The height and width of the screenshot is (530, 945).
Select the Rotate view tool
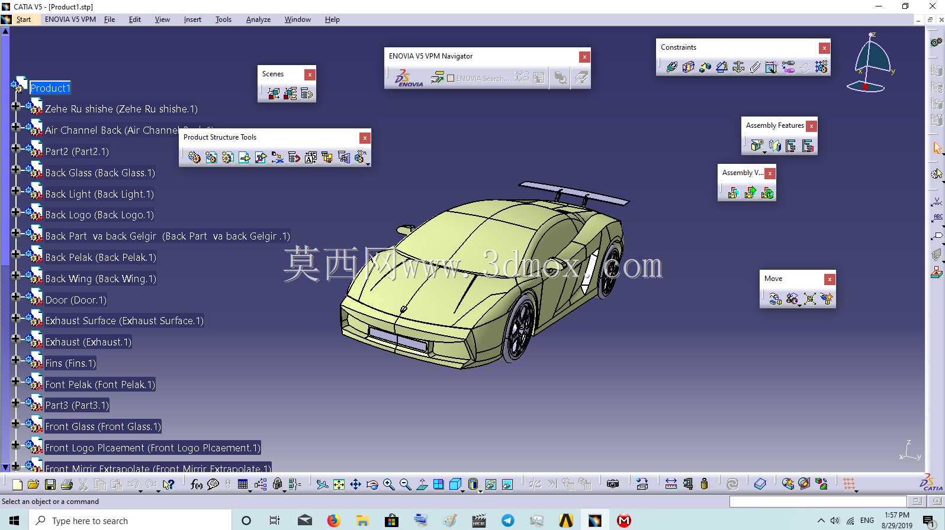tap(372, 484)
